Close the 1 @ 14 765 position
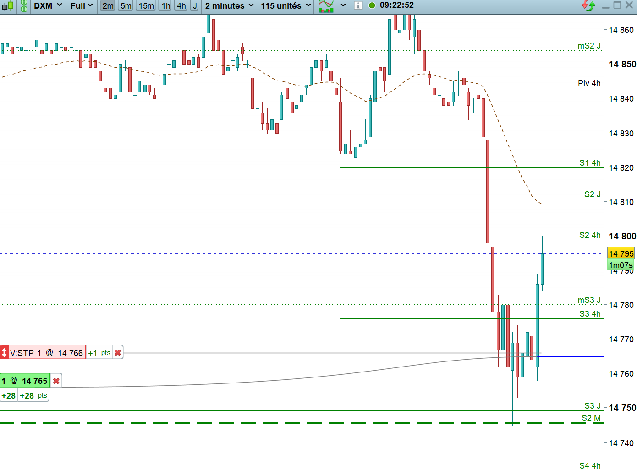The height and width of the screenshot is (469, 637). pyautogui.click(x=56, y=381)
